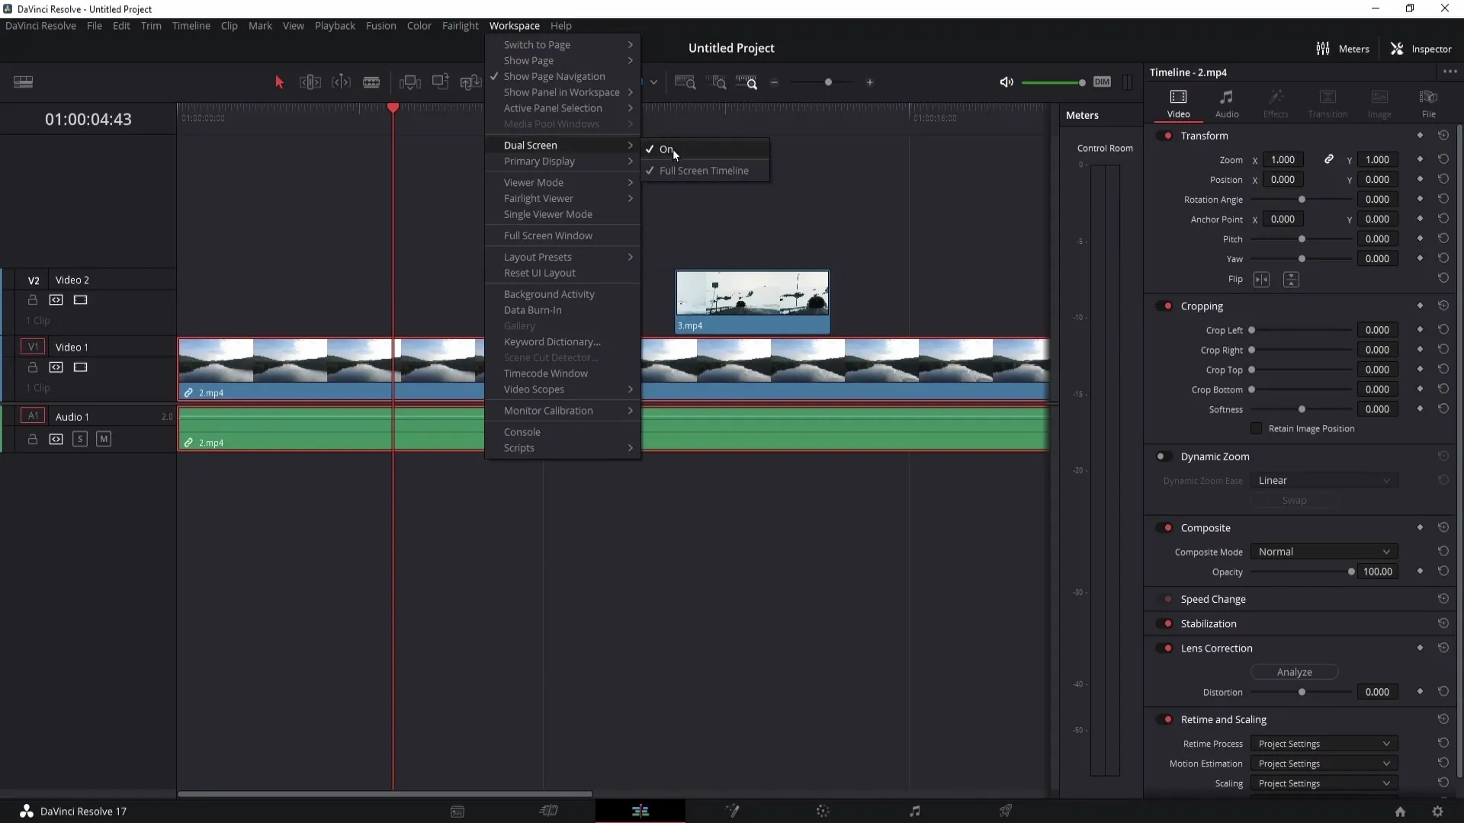Reset the Transform section

pyautogui.click(x=1443, y=135)
